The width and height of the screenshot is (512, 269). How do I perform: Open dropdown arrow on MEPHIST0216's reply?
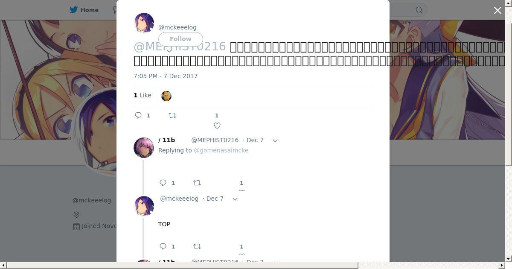pyautogui.click(x=275, y=140)
